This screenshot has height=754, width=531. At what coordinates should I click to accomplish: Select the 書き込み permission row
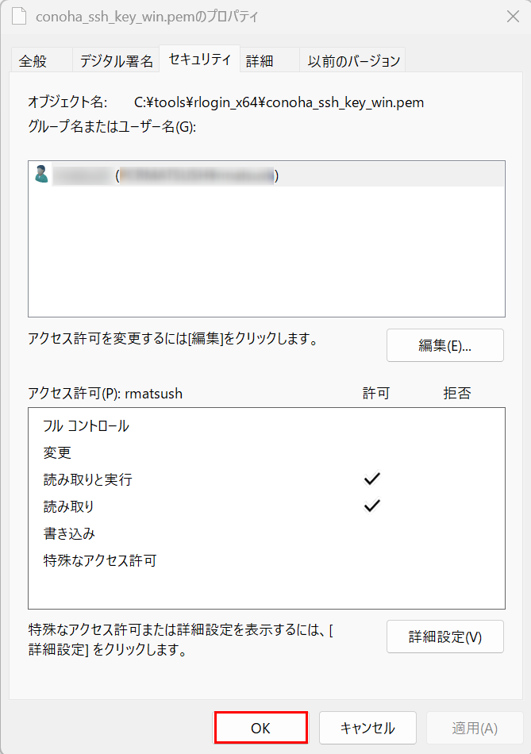(x=267, y=533)
